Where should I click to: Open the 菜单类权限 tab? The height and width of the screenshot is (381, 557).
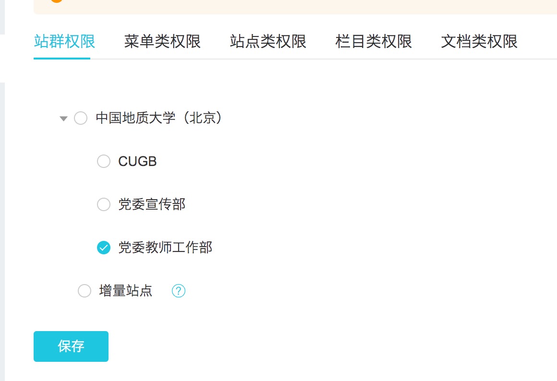click(162, 42)
